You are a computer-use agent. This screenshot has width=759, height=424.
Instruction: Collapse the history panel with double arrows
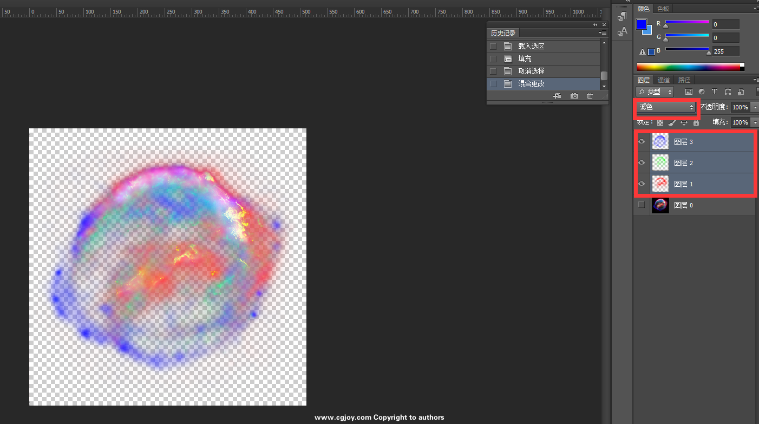coord(596,25)
